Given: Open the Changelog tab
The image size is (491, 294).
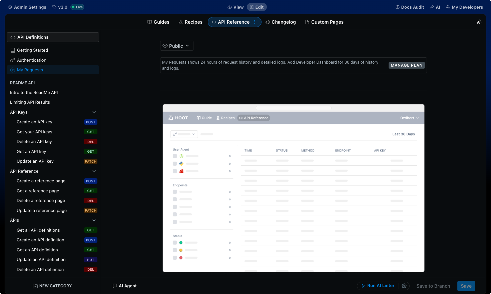Looking at the screenshot, I should pyautogui.click(x=281, y=22).
